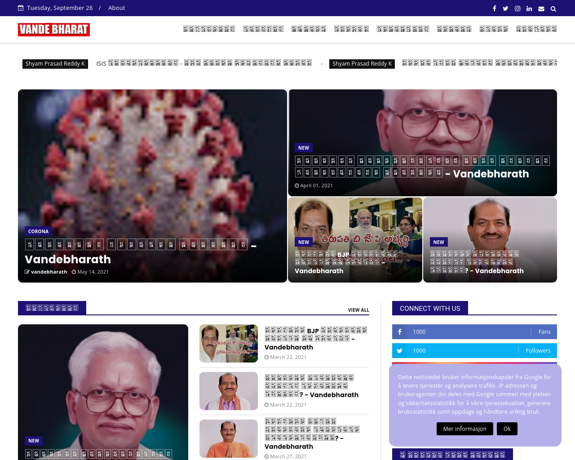Open the search magnifier icon
The height and width of the screenshot is (460, 575).
pos(553,9)
